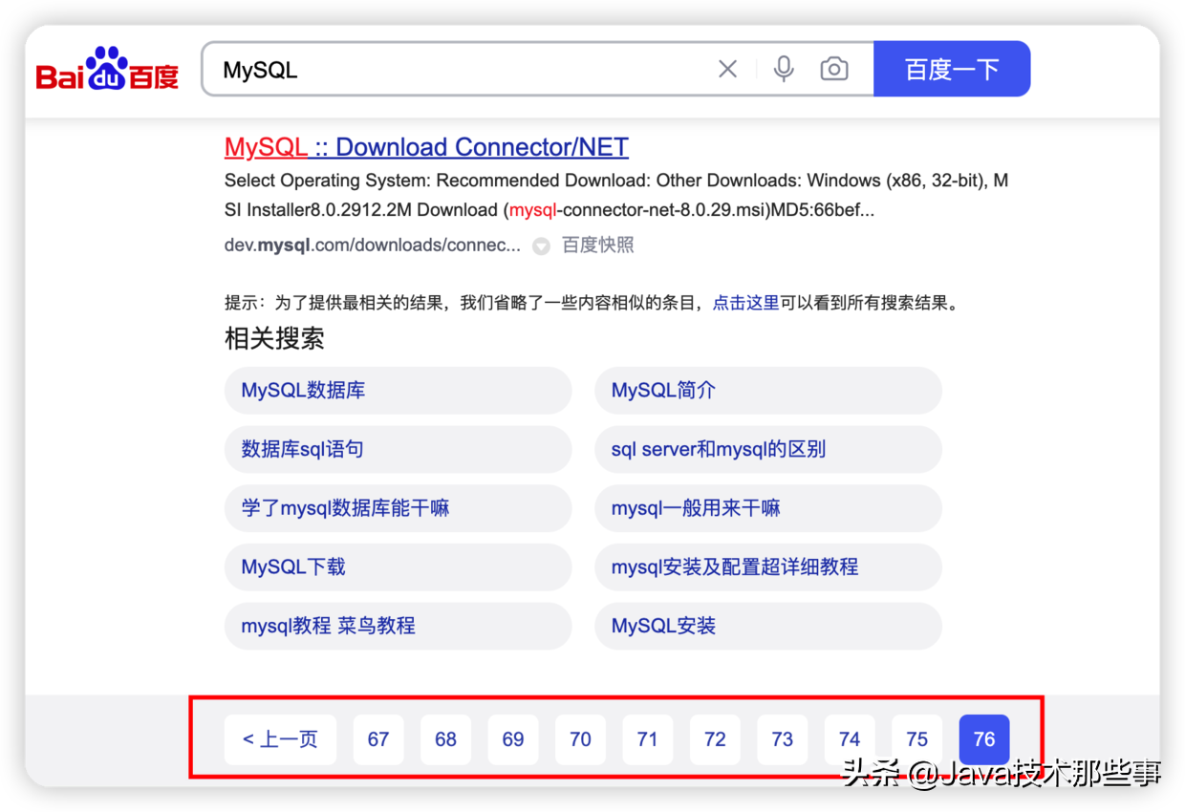Click the gray snapshot icon next to dev.mysql.com
Viewport: 1185px width, 812px height.
(x=541, y=246)
